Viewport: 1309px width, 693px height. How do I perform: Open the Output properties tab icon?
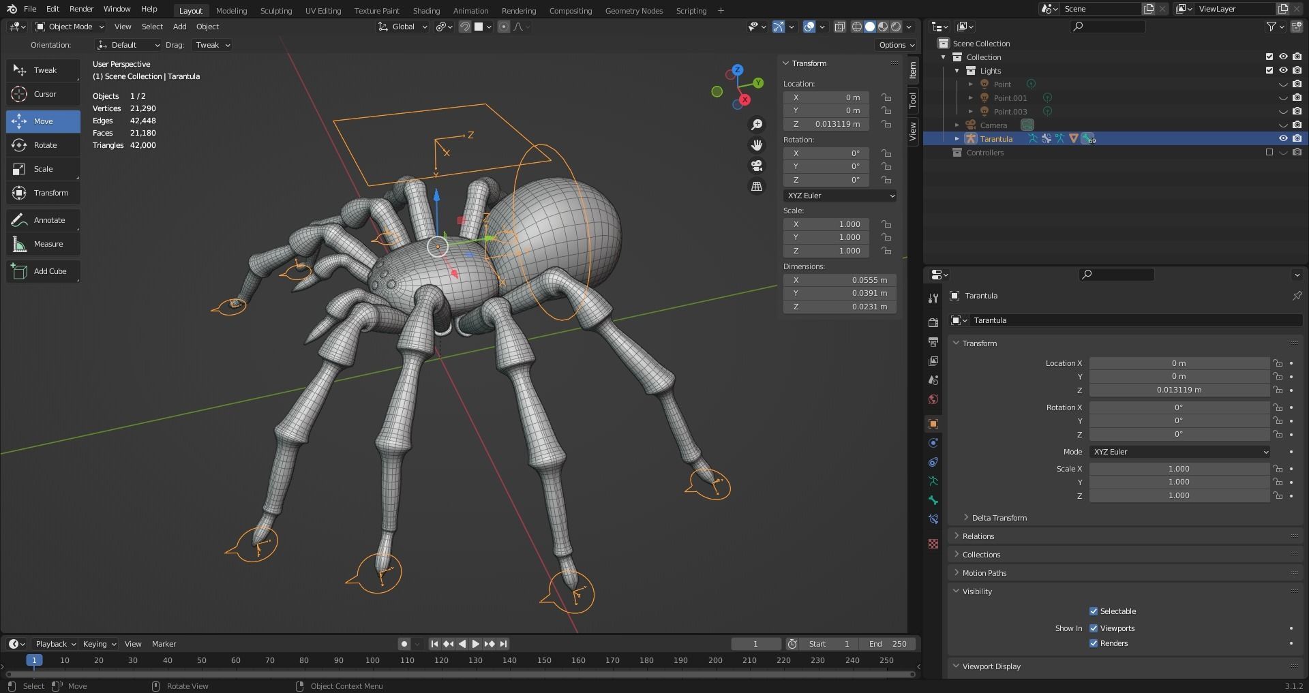[933, 341]
